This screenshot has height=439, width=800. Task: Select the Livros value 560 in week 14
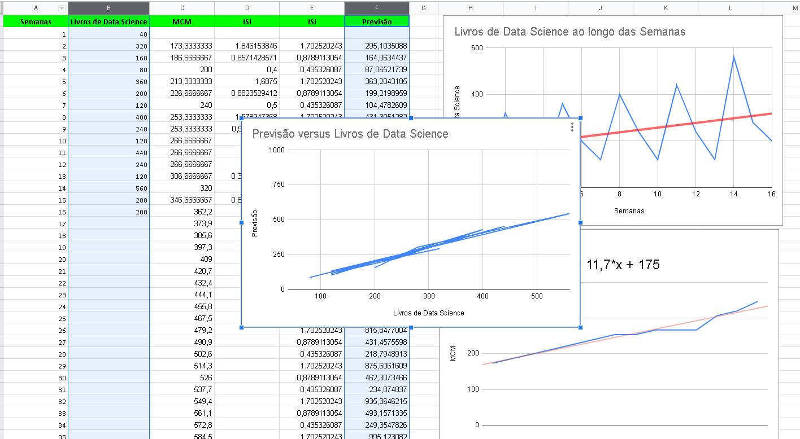(108, 188)
